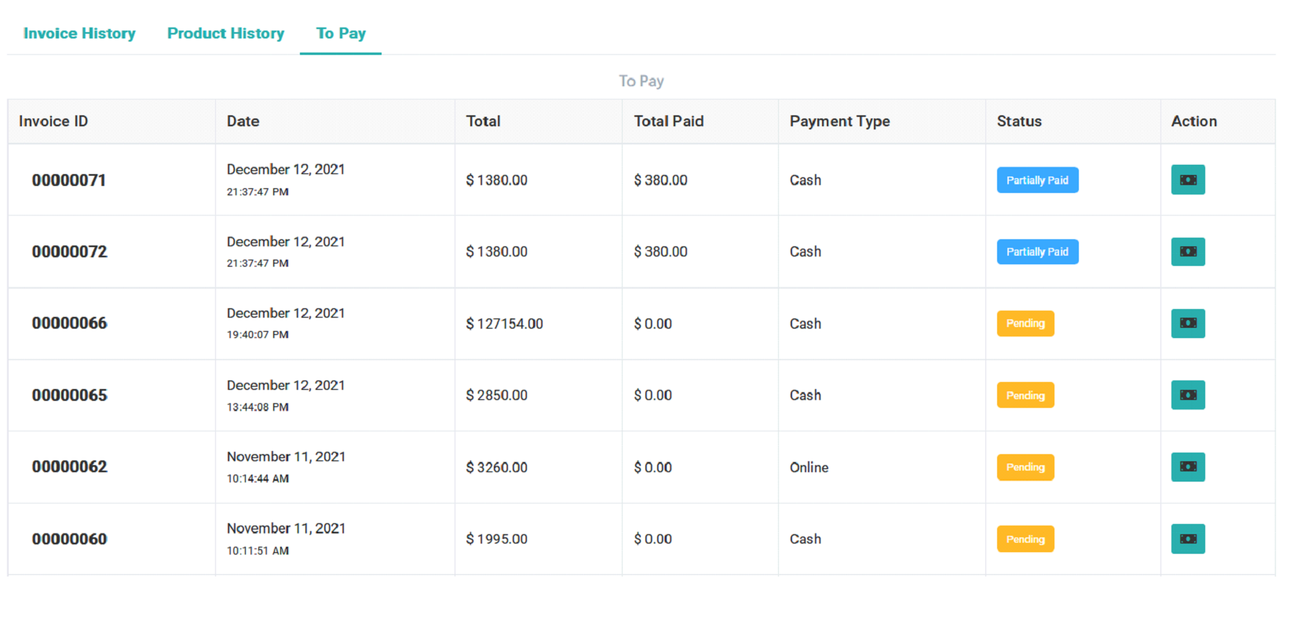Screen dimensions: 1290x633
Task: Select the To Pay tab
Action: 341,33
